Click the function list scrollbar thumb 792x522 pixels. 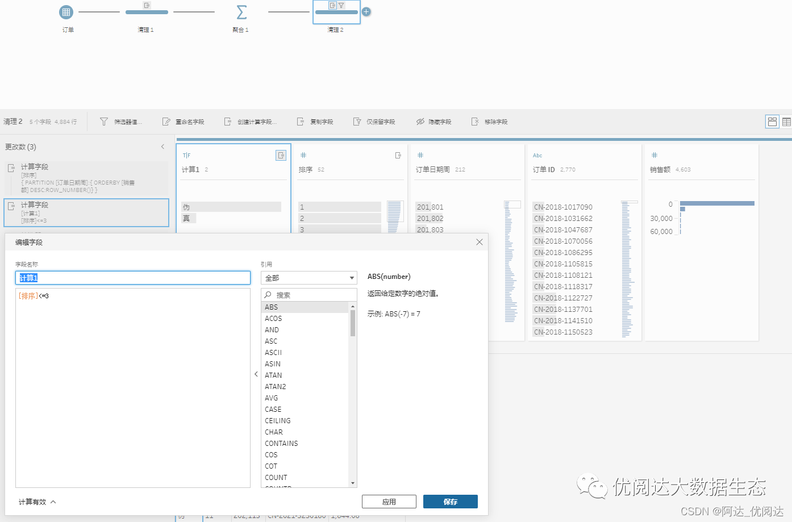click(353, 323)
